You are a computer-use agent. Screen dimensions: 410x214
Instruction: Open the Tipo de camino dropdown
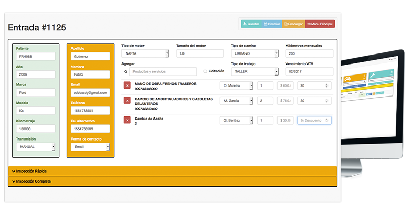click(x=254, y=53)
